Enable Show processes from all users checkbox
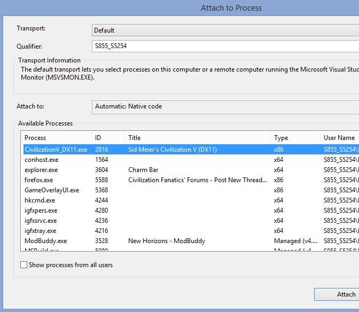The height and width of the screenshot is (312, 359). (x=24, y=265)
